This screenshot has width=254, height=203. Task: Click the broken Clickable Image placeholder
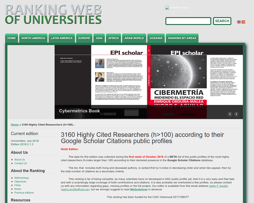[x=177, y=8]
